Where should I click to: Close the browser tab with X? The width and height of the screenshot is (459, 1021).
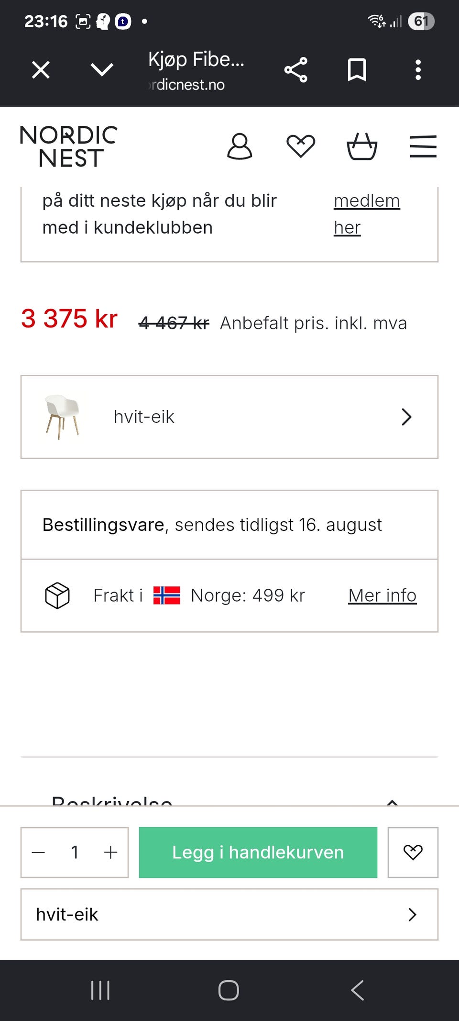point(41,70)
